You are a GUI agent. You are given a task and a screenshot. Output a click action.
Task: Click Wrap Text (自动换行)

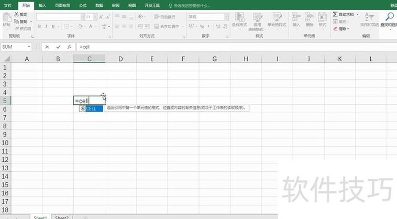[165, 17]
